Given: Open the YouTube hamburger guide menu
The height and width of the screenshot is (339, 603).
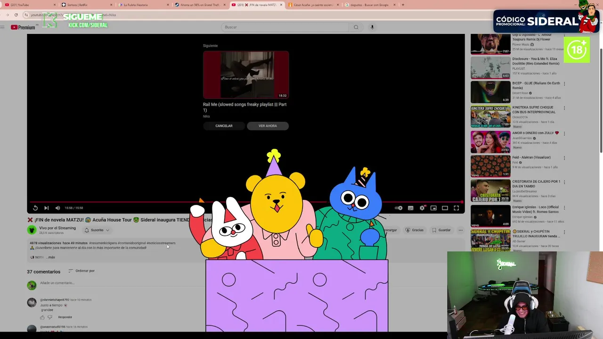Looking at the screenshot, I should [2, 27].
